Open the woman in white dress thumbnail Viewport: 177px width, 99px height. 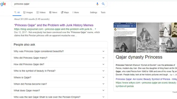pyautogui.click(x=165, y=30)
